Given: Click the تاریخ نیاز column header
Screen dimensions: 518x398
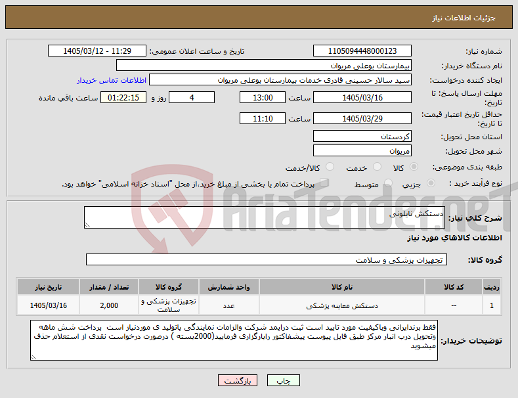Looking at the screenshot, I should click(48, 287).
